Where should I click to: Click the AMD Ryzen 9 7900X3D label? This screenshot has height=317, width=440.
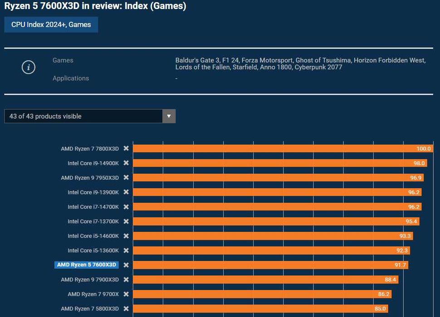tap(90, 280)
